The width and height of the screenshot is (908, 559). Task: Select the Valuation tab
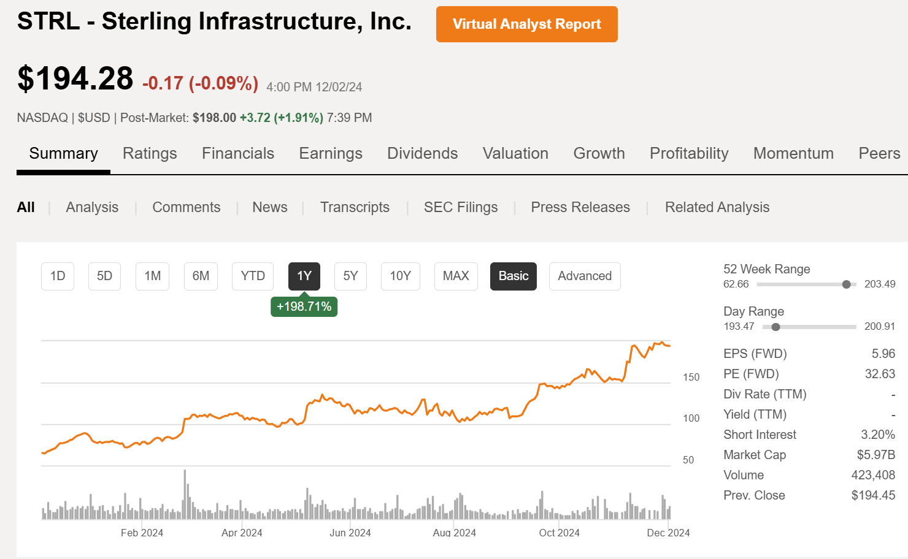(515, 153)
